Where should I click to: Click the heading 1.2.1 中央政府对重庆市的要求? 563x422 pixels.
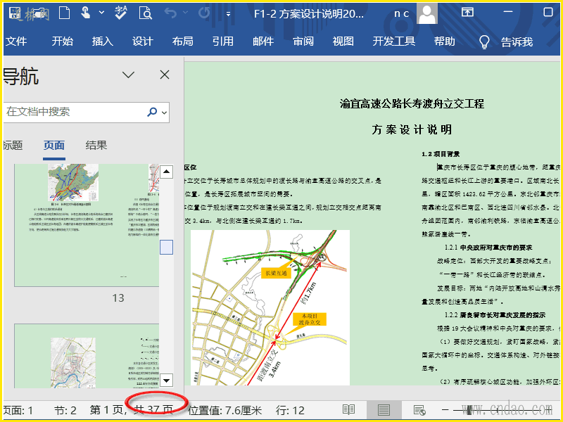[x=488, y=248]
